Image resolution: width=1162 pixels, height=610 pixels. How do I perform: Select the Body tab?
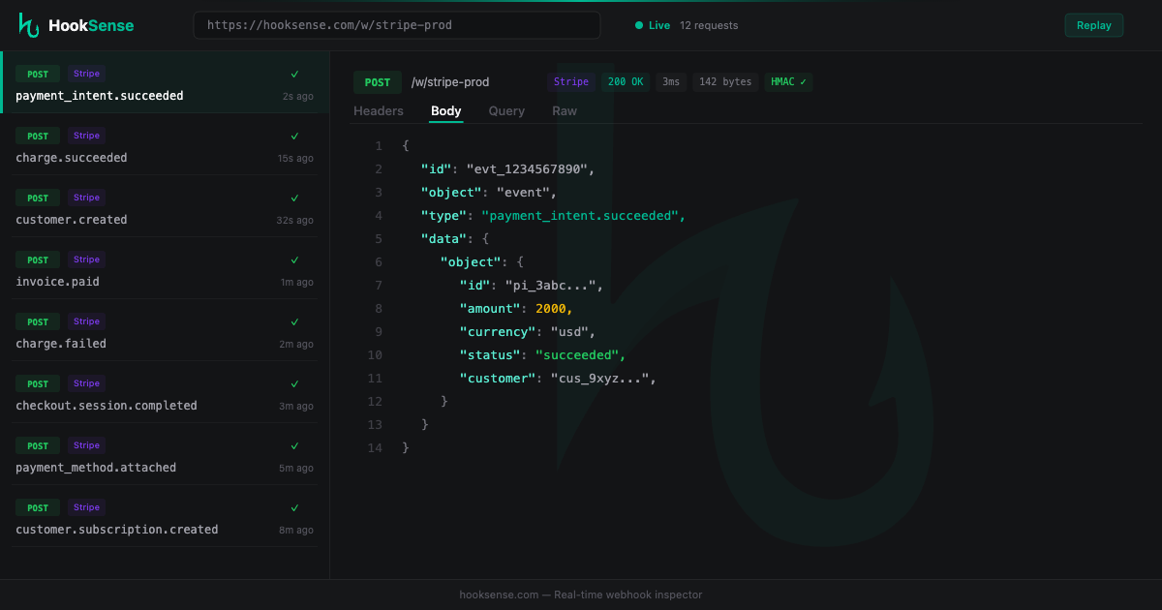tap(445, 110)
